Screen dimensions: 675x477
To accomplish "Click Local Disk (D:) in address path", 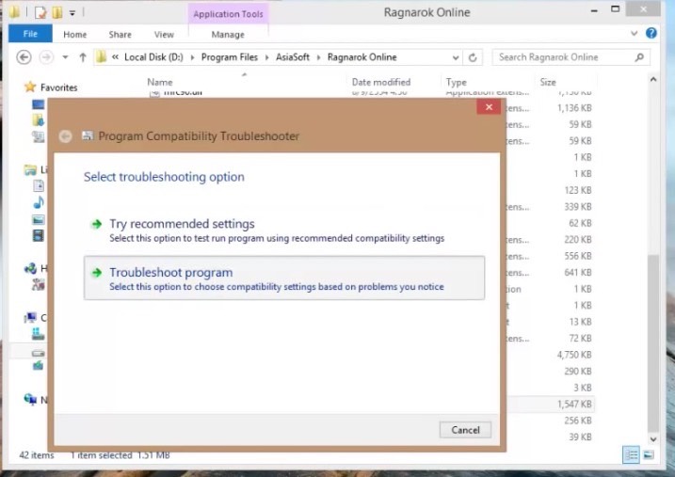I will [153, 57].
